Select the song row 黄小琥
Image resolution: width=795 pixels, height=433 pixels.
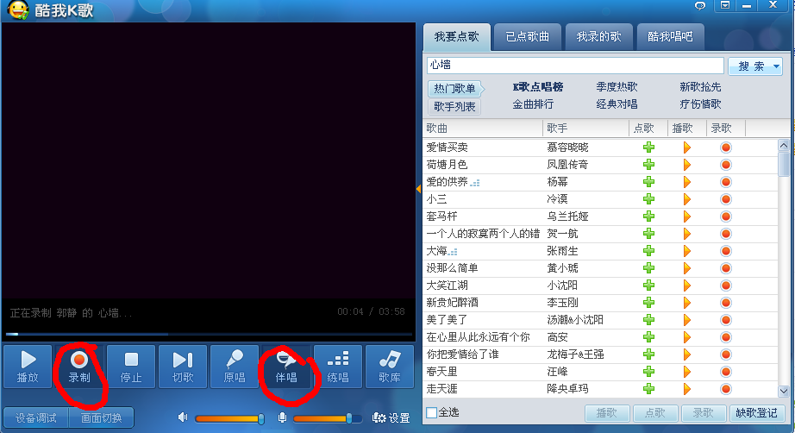[600, 268]
